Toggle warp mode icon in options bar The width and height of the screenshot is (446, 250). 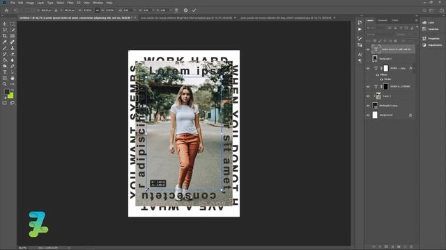176,10
